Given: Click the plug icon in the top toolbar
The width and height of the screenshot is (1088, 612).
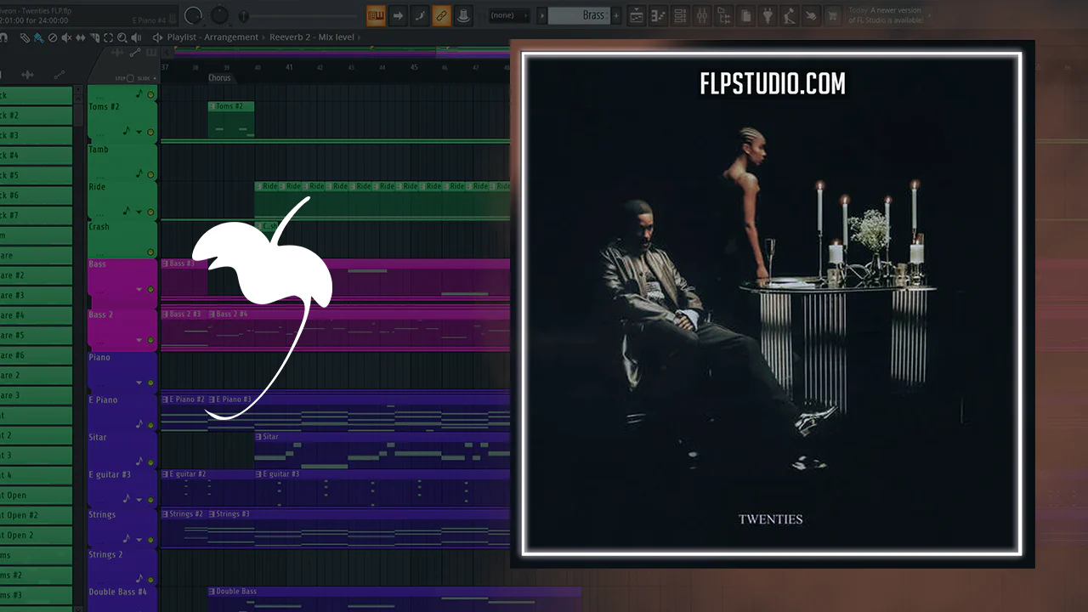Looking at the screenshot, I should click(768, 15).
